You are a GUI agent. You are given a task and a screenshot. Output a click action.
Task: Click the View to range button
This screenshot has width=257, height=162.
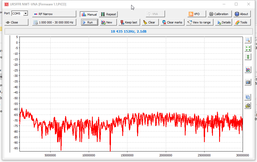coord(199,22)
